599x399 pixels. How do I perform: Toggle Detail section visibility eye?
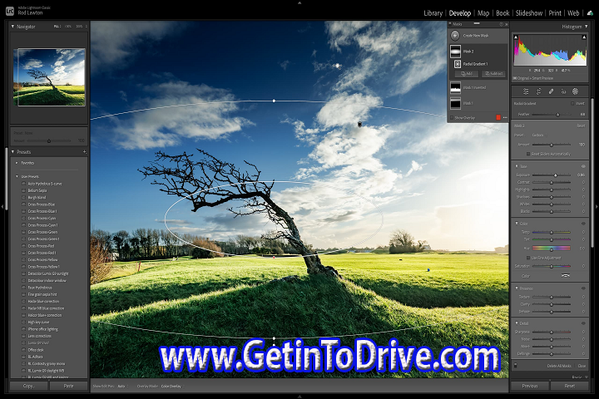click(583, 323)
